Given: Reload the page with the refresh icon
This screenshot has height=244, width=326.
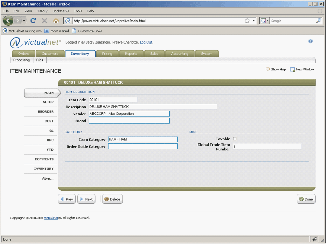Looking at the screenshot, I should point(33,21).
